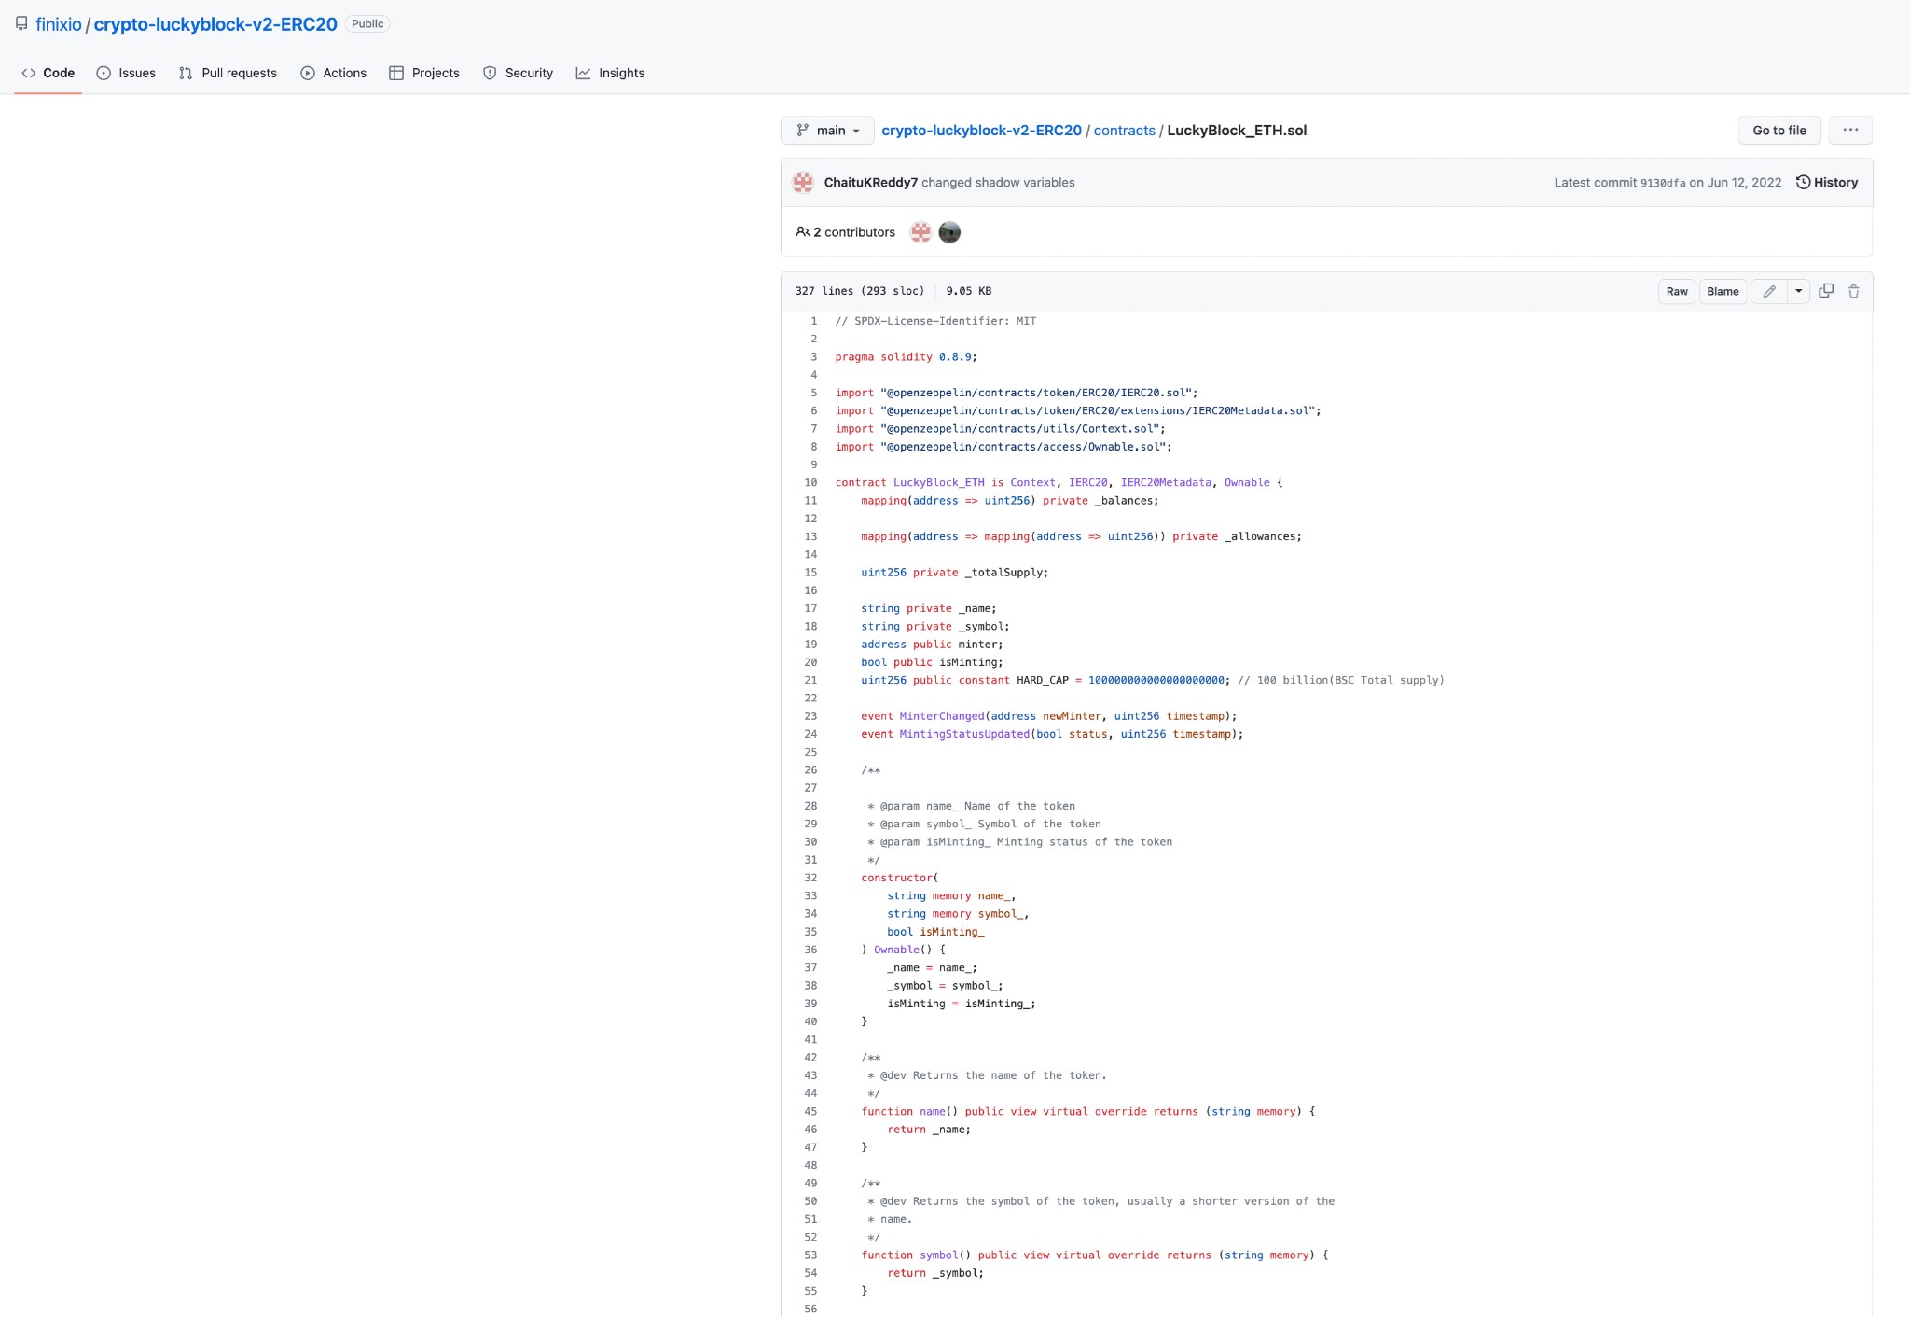1910x1317 pixels.
Task: Select line number 10 at contract declaration
Action: [810, 483]
